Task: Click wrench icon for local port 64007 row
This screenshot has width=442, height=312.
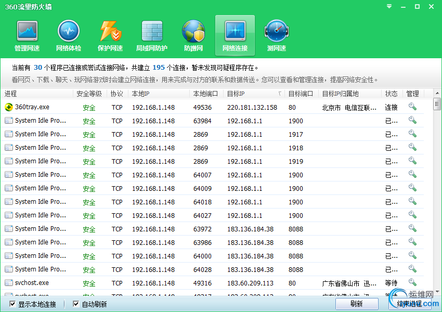Action: pos(412,175)
